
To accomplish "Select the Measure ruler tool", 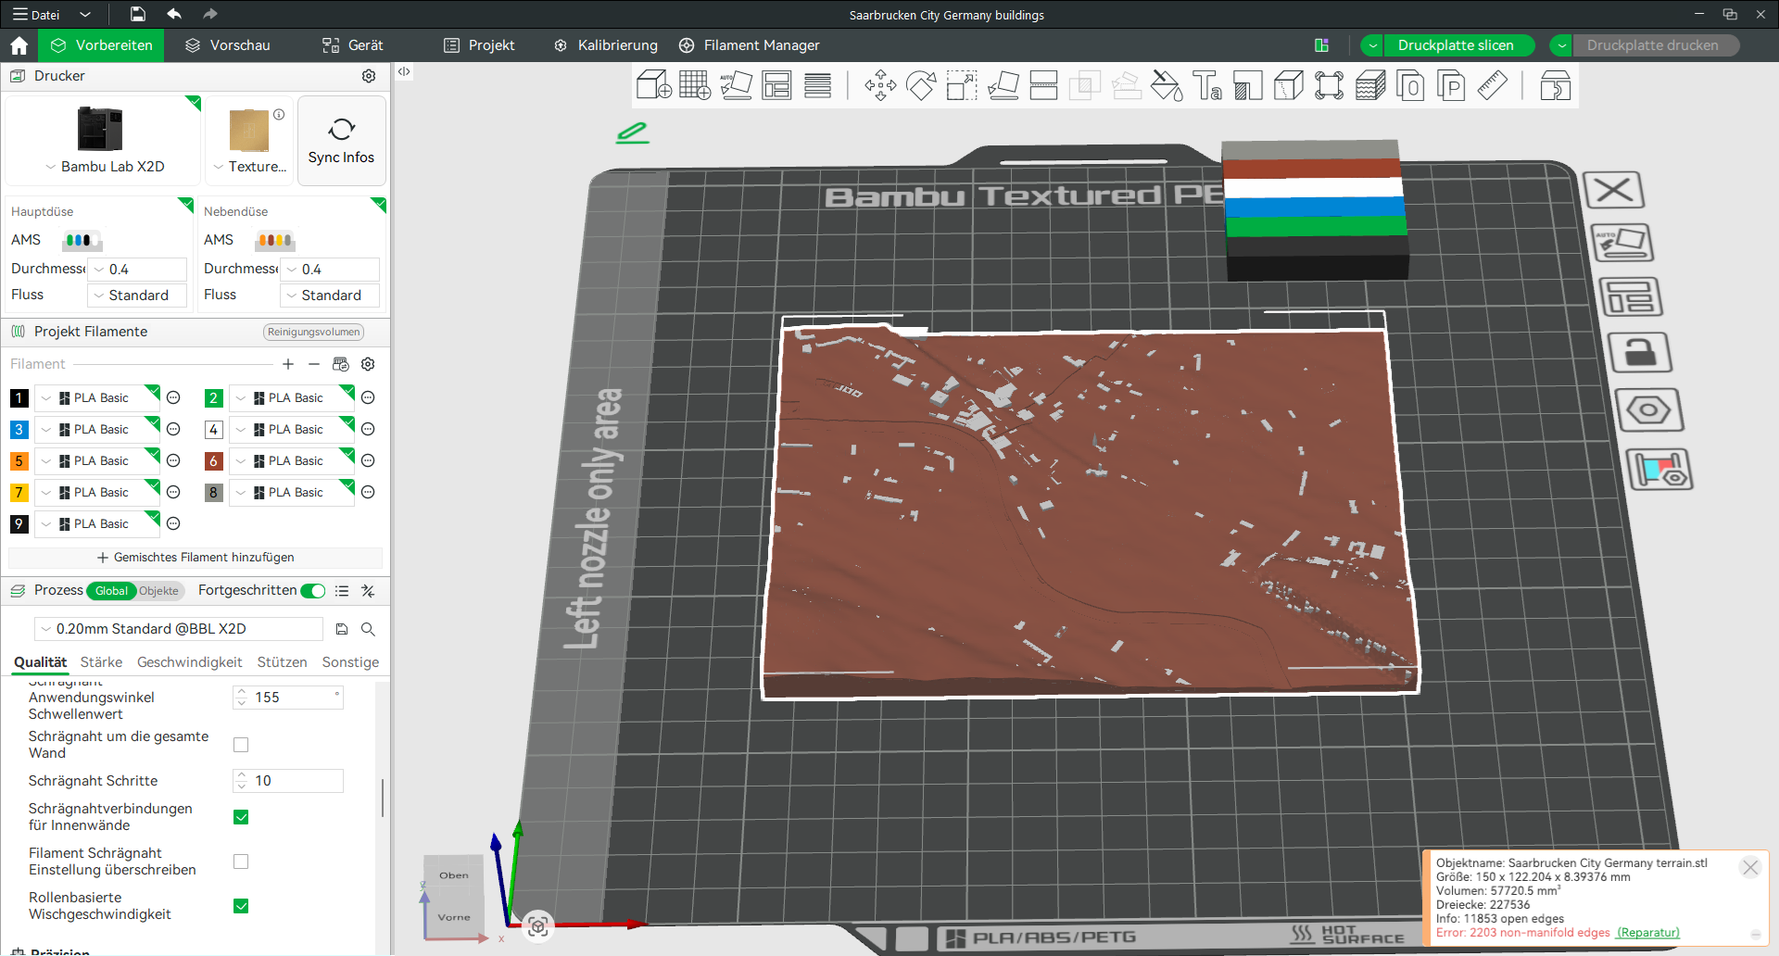I will 1492,85.
